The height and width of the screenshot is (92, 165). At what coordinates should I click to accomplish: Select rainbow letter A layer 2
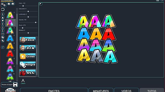(x=10, y=15)
